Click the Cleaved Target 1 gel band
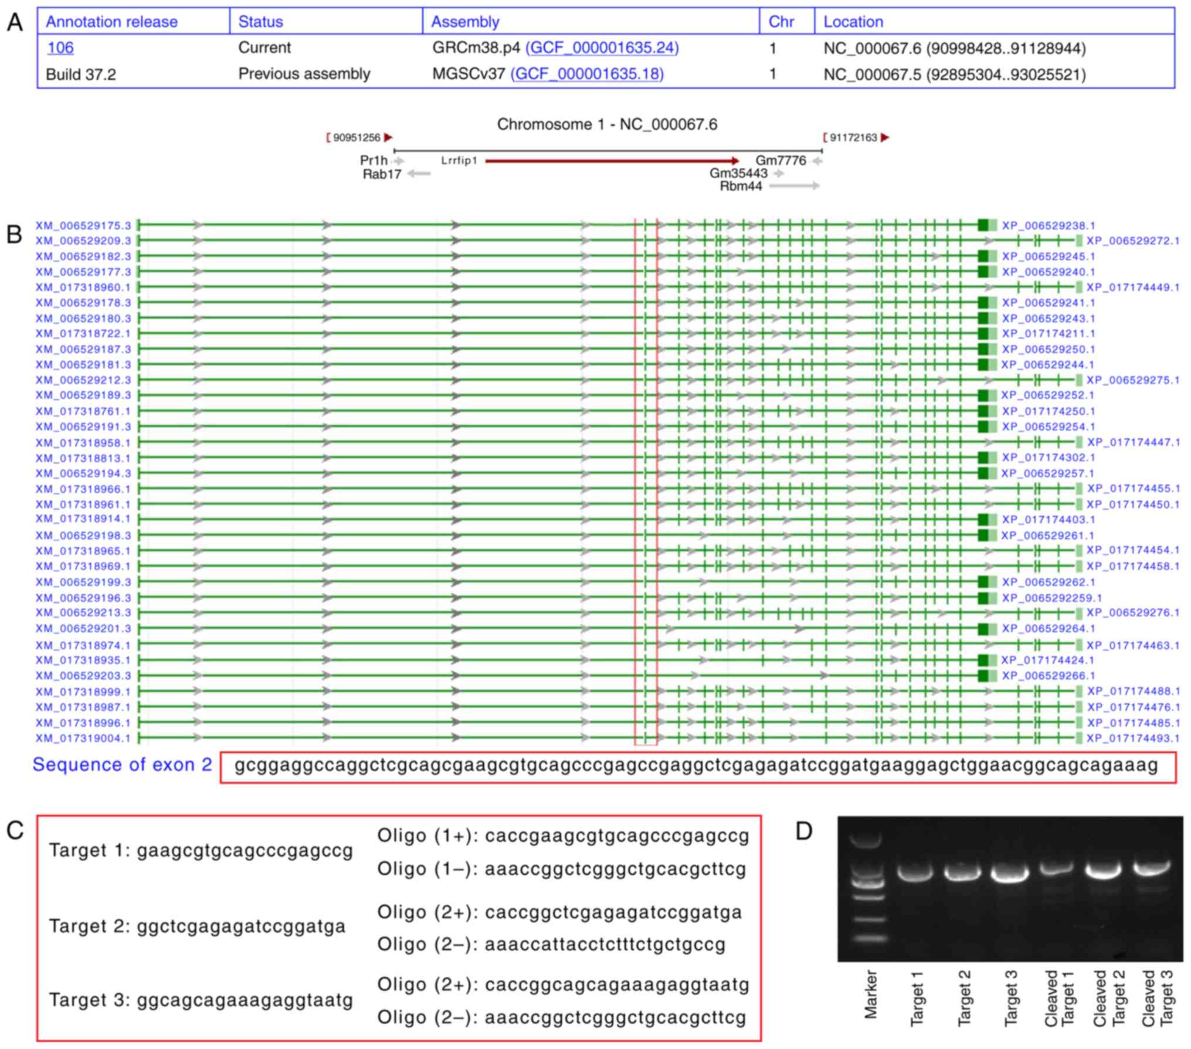This screenshot has height=1049, width=1191. pos(1058,869)
